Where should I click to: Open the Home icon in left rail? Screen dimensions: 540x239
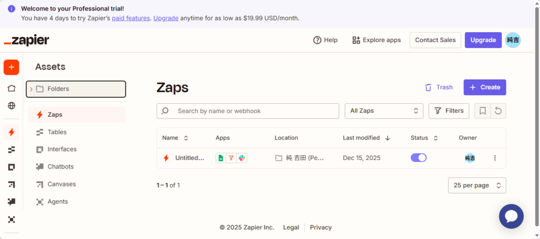tap(11, 88)
